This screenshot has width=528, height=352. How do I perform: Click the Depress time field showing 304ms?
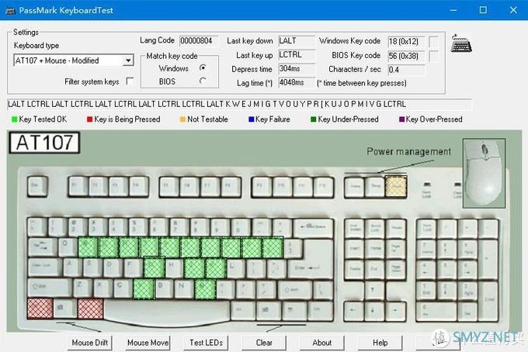[x=297, y=68]
